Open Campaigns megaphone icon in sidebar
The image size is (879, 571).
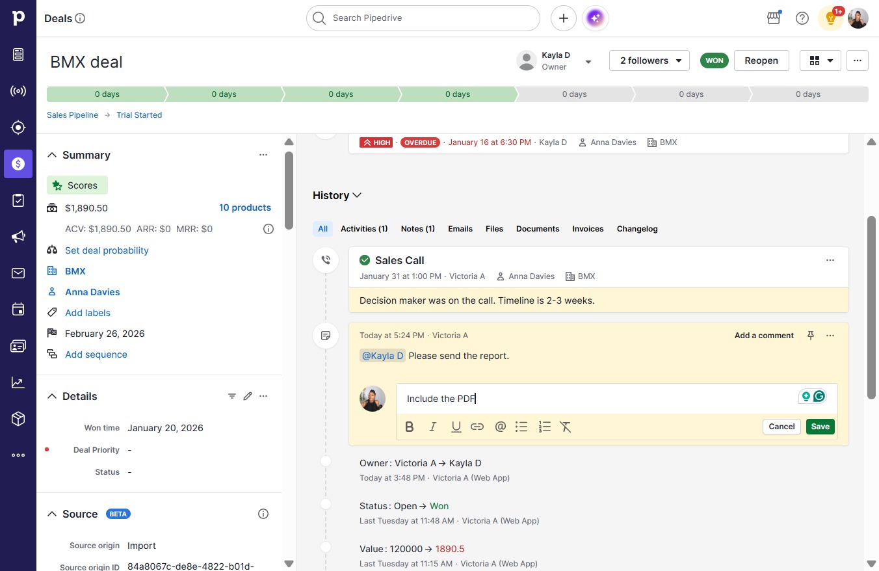(x=18, y=237)
